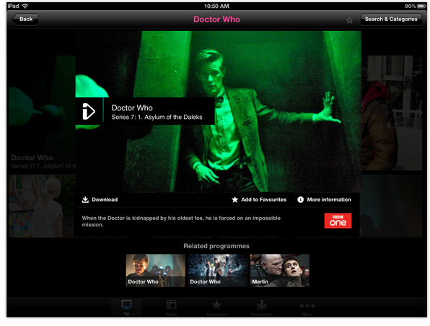
Task: Select the dimmed previous Doctor Who episode on left
Action: (43, 113)
